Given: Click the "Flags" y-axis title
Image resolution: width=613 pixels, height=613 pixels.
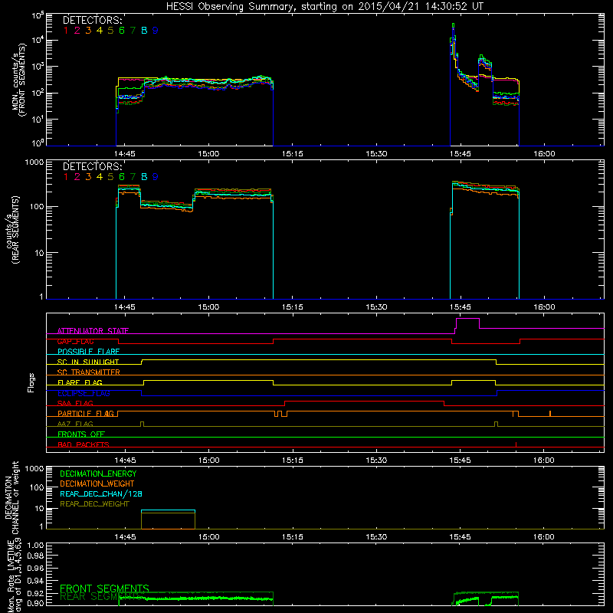Looking at the screenshot, I should tap(31, 382).
